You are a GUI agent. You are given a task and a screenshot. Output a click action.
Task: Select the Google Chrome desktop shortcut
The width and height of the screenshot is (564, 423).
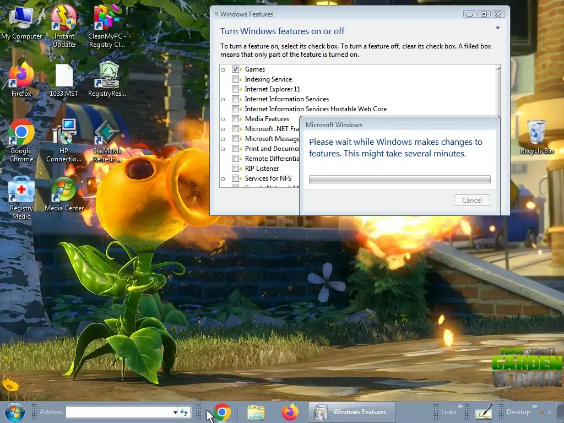tap(21, 141)
